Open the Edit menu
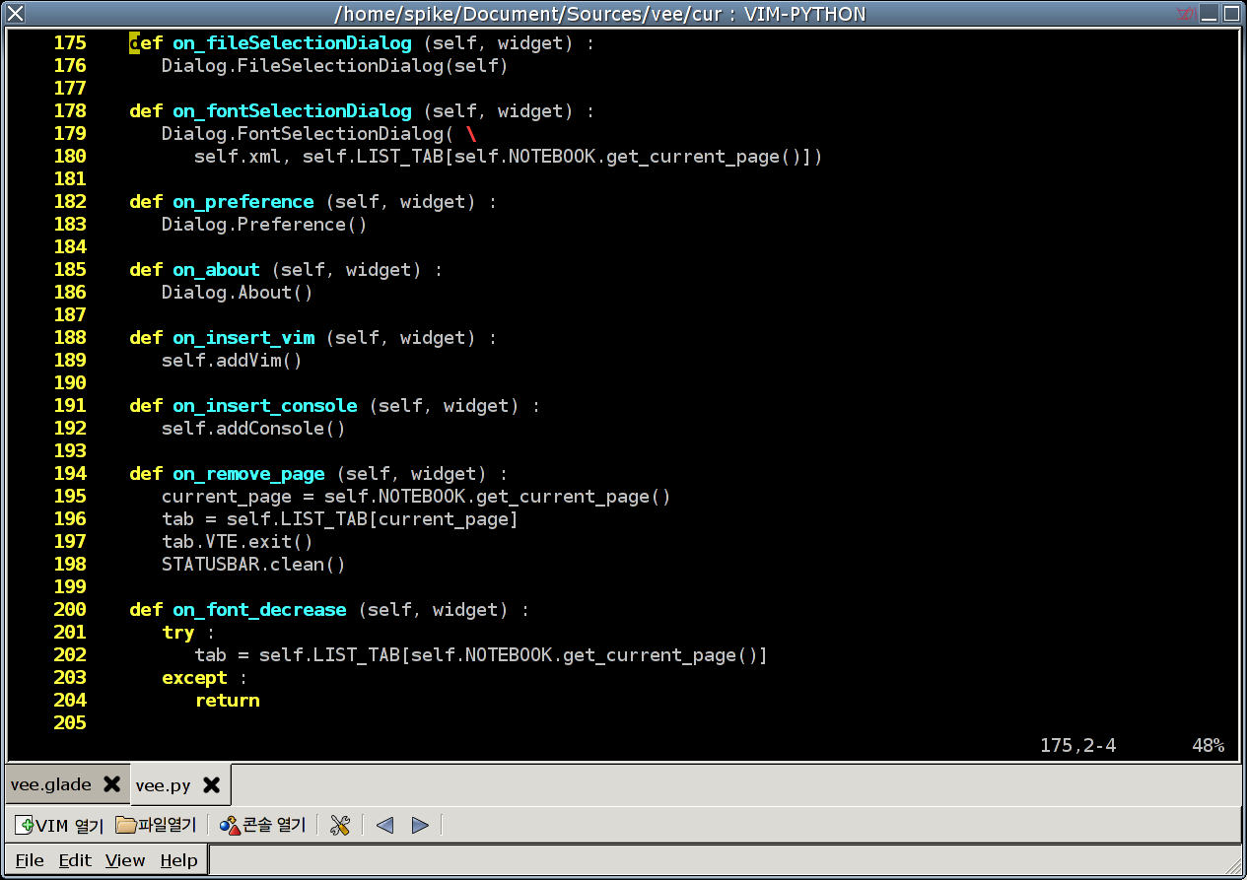The height and width of the screenshot is (880, 1247). (x=75, y=860)
